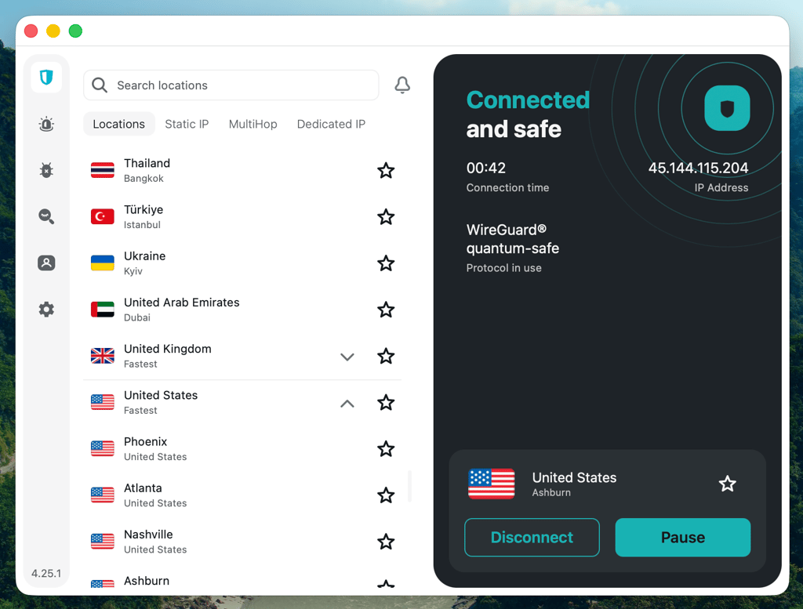Select United States Fastest location
Image resolution: width=803 pixels, height=609 pixels.
coord(242,403)
